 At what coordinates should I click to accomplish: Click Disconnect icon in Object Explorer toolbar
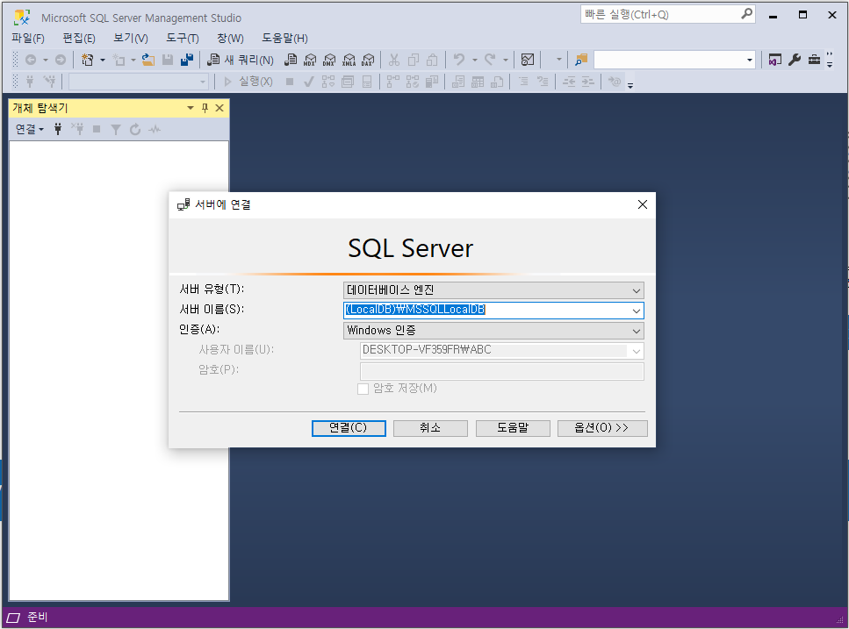[77, 129]
